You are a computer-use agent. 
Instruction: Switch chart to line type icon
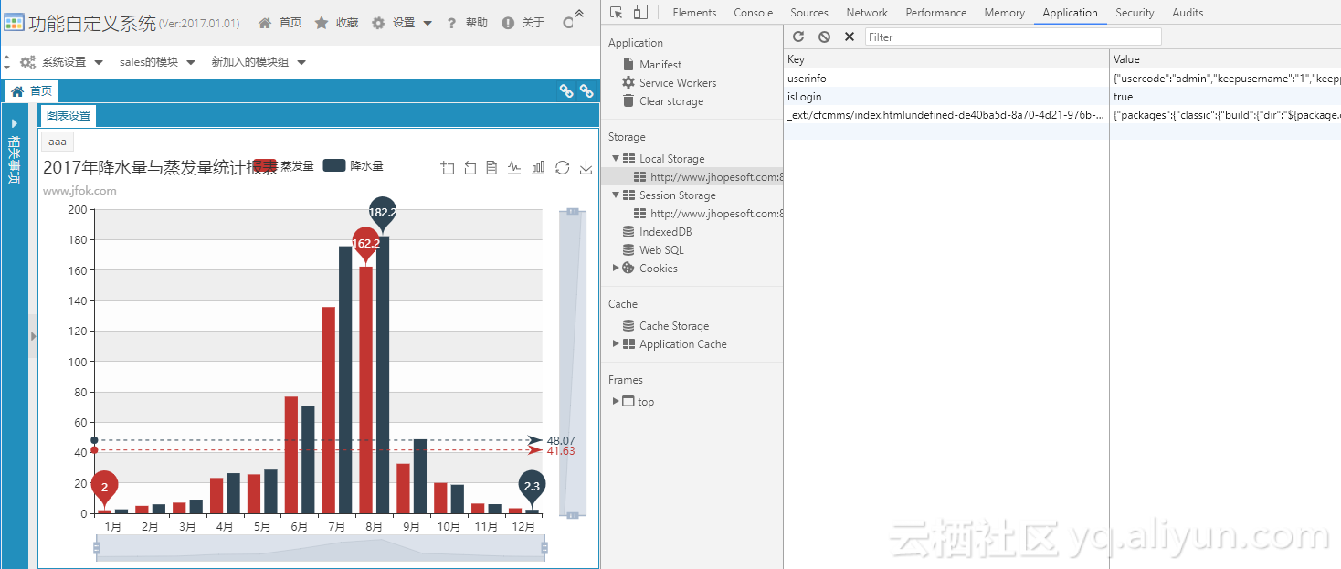click(x=514, y=167)
